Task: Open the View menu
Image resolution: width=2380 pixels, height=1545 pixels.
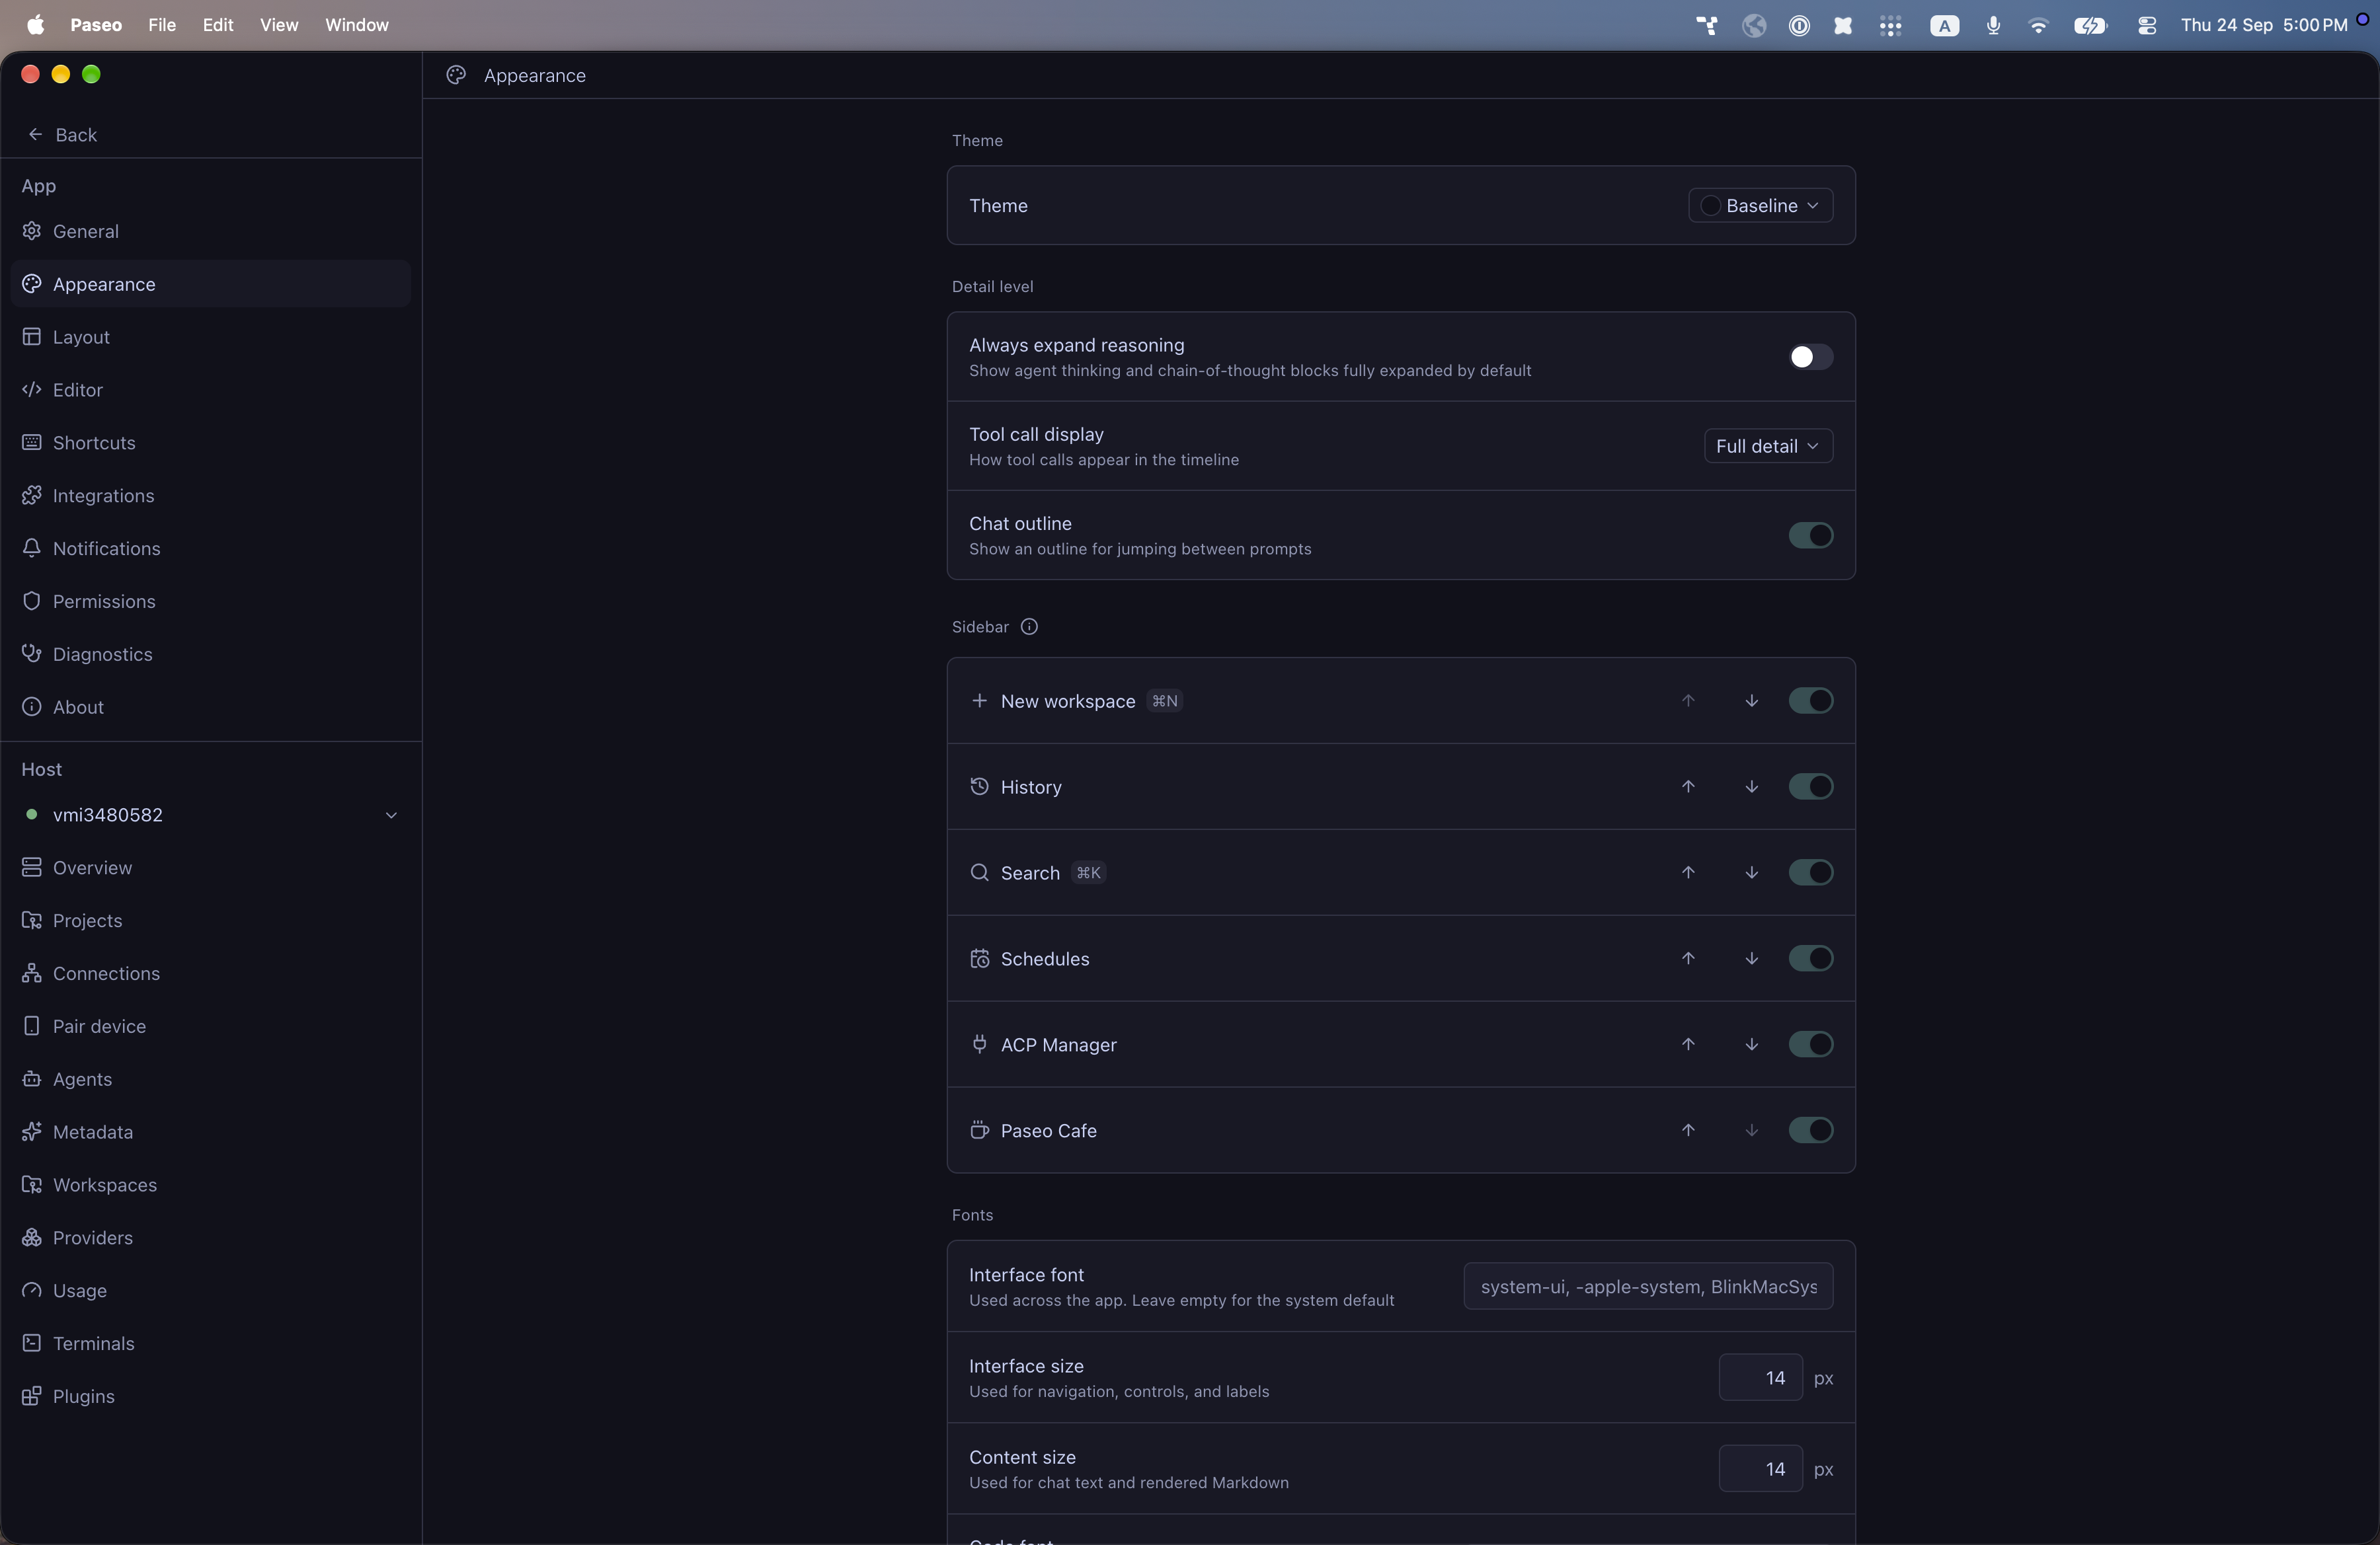Action: coord(279,25)
